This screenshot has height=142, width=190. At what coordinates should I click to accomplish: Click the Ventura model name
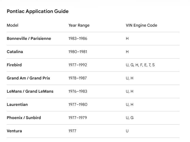14,131
